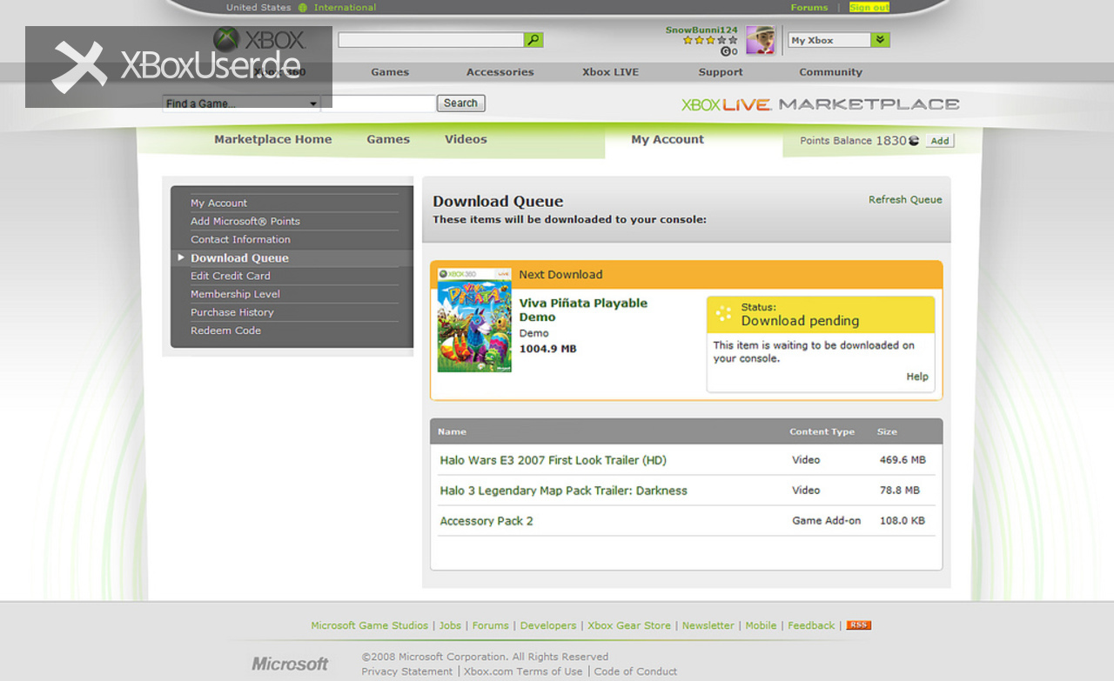
Task: Open the Forums footer link
Action: click(491, 625)
